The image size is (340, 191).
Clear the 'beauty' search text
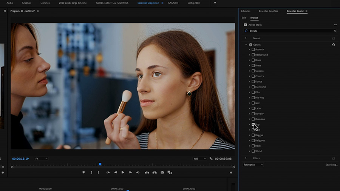[x=334, y=31]
